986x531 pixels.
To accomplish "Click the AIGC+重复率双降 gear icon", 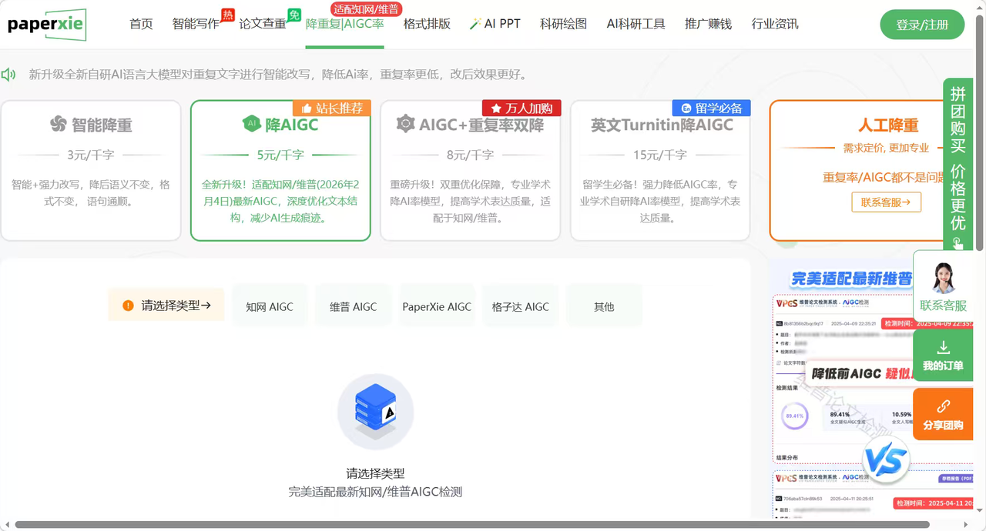I will [405, 124].
